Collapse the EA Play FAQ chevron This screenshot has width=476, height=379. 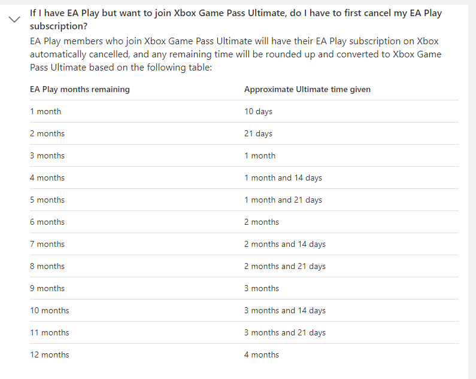click(14, 19)
